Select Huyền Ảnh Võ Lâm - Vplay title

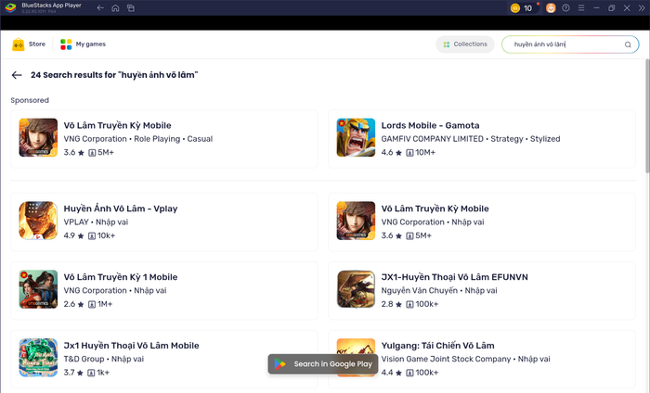(x=121, y=209)
